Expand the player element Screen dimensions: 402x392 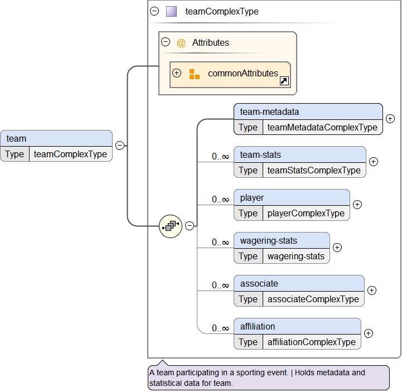click(357, 205)
